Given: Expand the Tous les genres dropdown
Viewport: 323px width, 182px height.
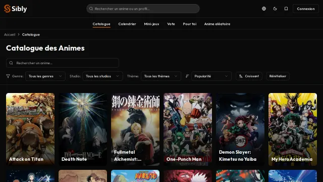Looking at the screenshot, I should (45, 76).
